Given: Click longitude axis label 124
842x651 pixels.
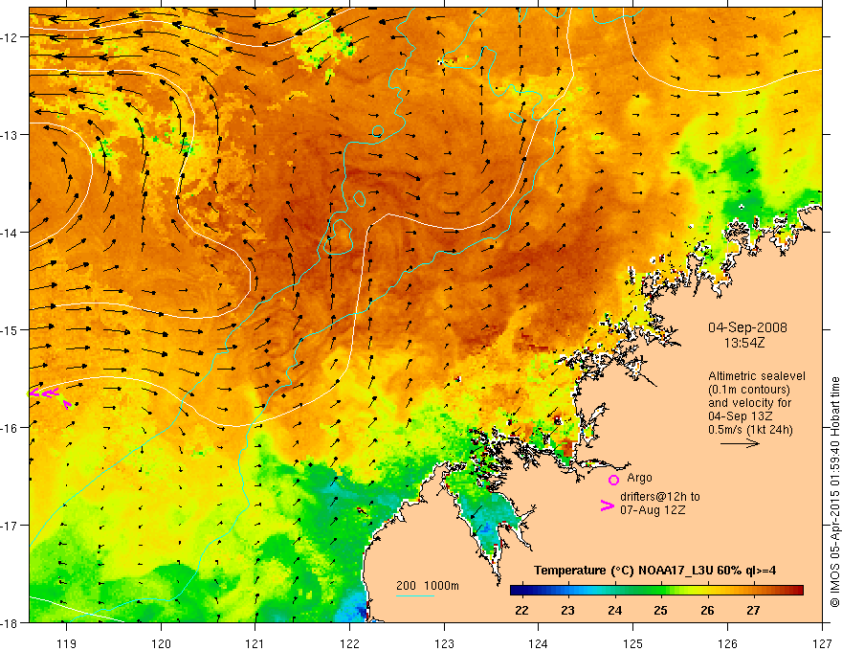Looking at the screenshot, I should (539, 643).
